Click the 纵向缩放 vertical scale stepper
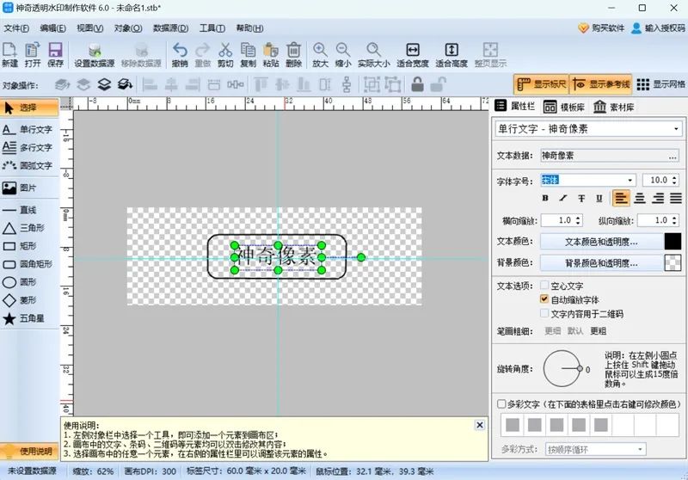688x480 pixels. coord(675,220)
